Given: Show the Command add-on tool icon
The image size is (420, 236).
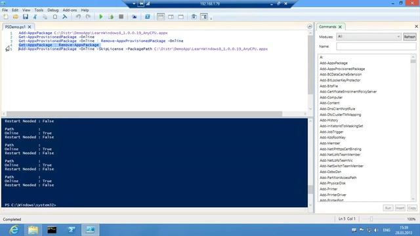Looking at the screenshot, I should click(204, 17).
